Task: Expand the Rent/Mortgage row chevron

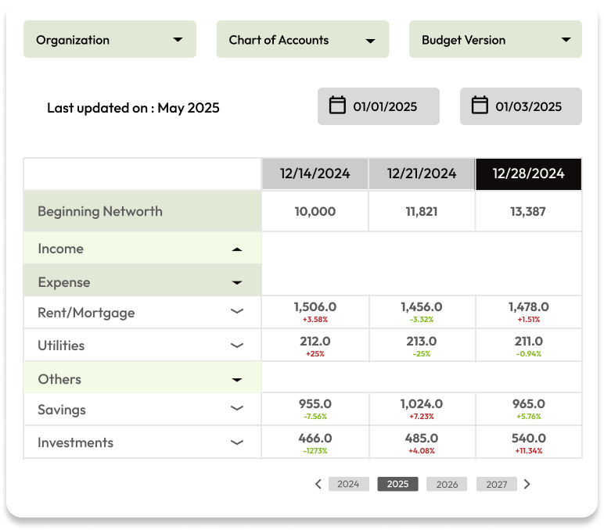Action: point(237,311)
